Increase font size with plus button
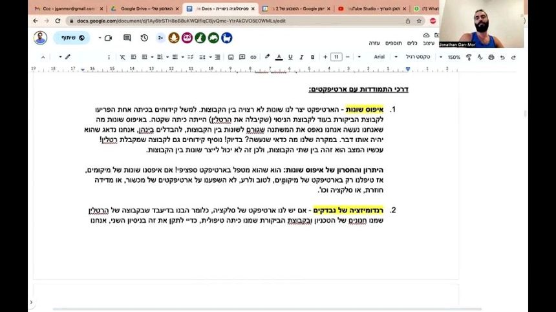The image size is (556, 312). pyautogui.click(x=324, y=57)
